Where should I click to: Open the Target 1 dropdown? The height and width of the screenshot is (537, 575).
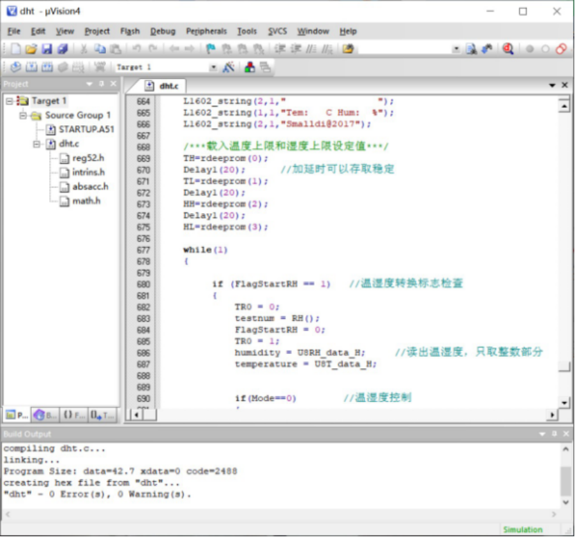(213, 68)
